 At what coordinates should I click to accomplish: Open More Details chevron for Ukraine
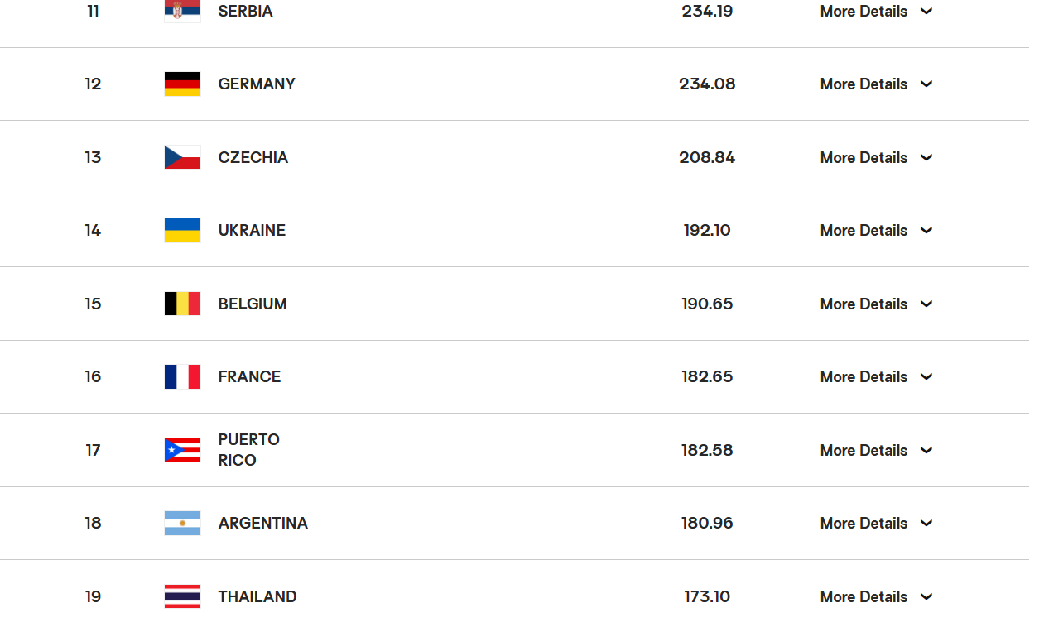(x=926, y=230)
